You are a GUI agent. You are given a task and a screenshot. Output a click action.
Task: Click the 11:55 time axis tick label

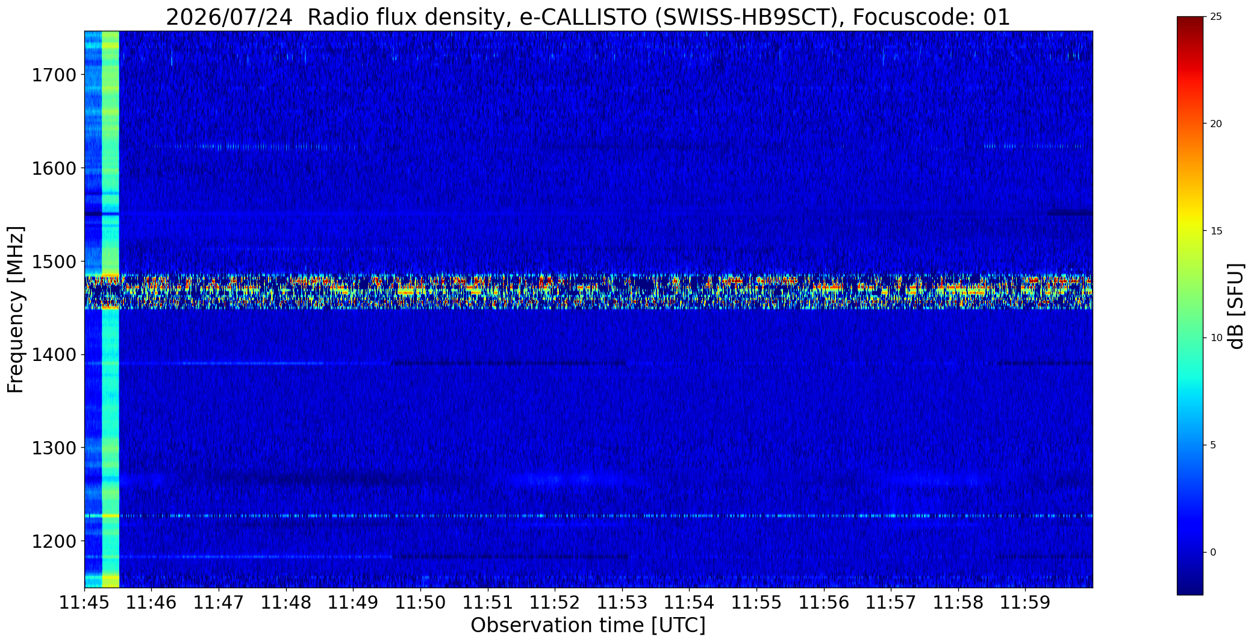tap(756, 602)
